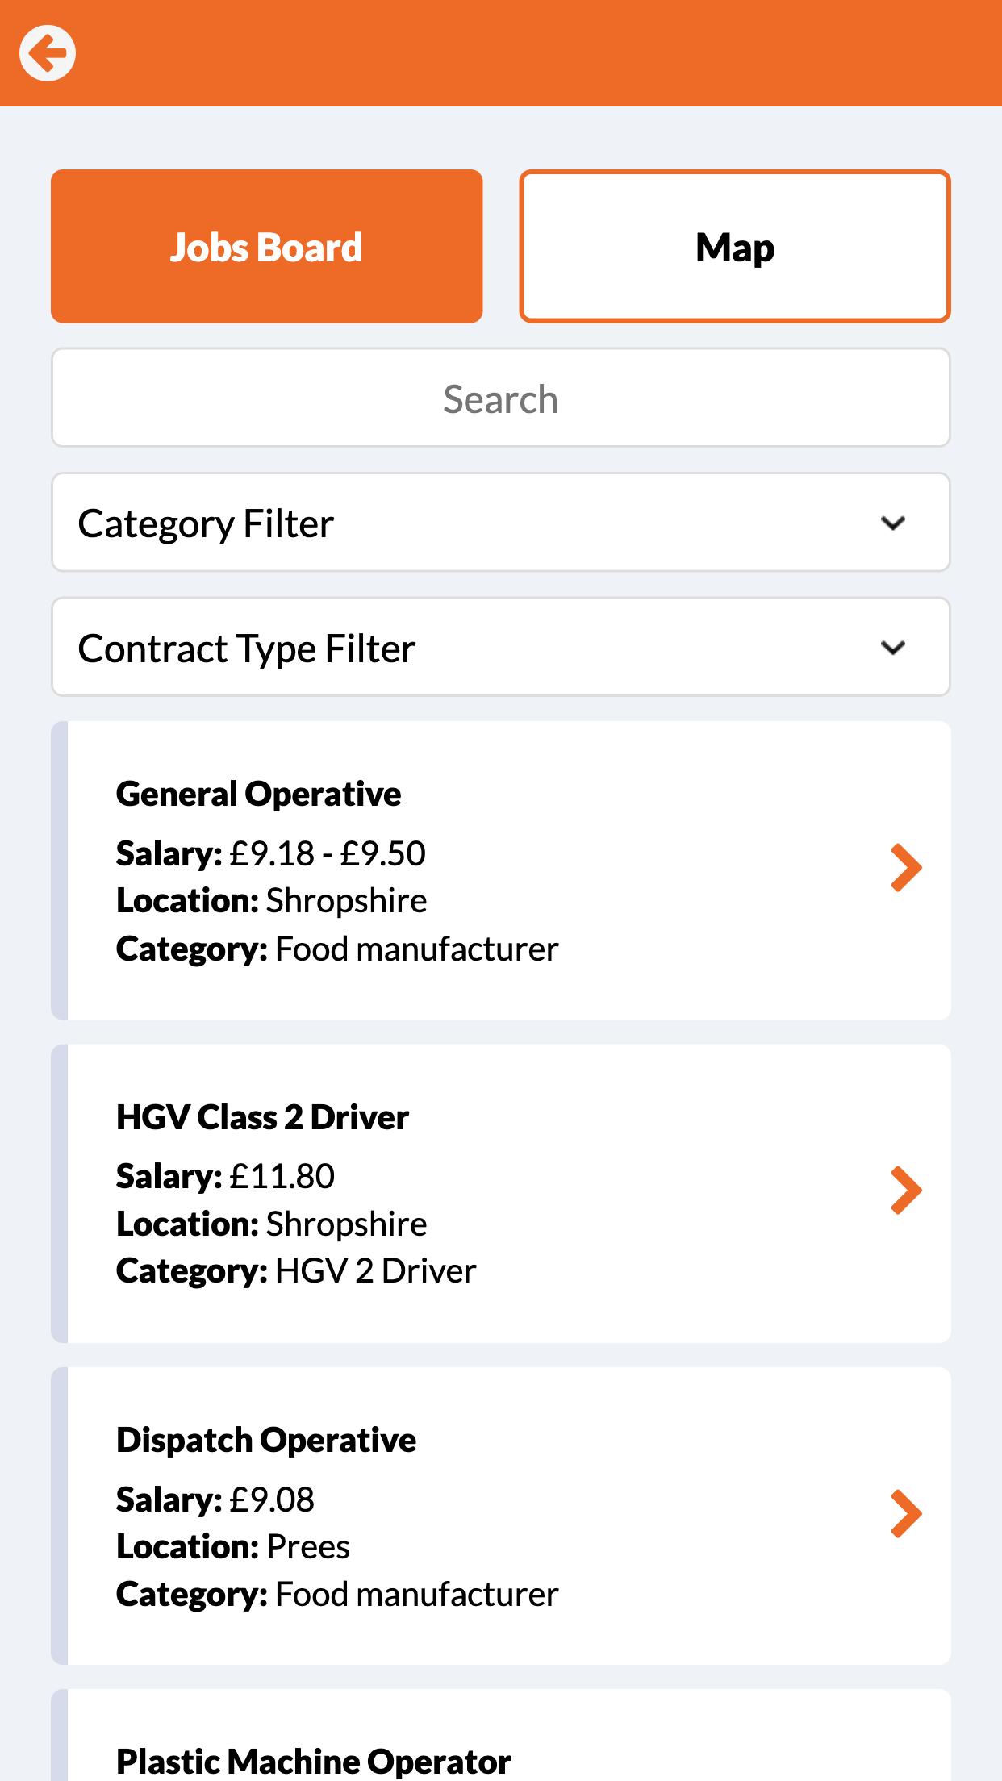This screenshot has height=1781, width=1002.
Task: Open the Category Filter dropdown
Action: click(501, 523)
